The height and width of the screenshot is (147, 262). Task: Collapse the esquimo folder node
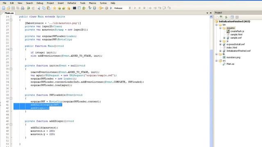pos(220,28)
